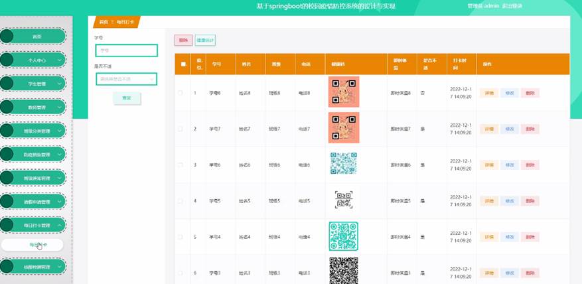The image size is (582, 284).
Task: Click the pink 删除 button above the table
Action: click(183, 40)
